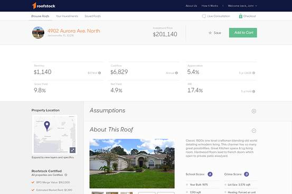Click the Expand to view layers text
292x194 pixels.
[x=53, y=157]
